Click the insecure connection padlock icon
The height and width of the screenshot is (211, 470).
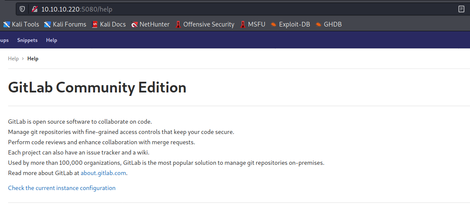(x=34, y=9)
